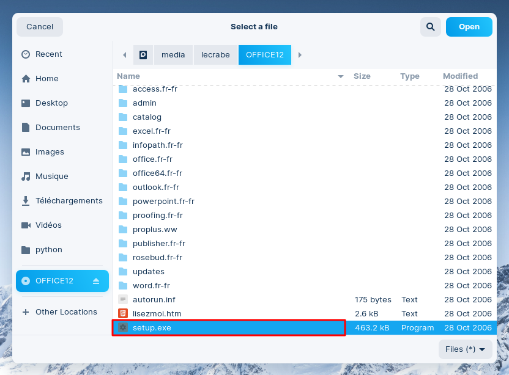Screen dimensions: 509x375
Task: Click the 175 bytes size value
Action: pyautogui.click(x=373, y=299)
